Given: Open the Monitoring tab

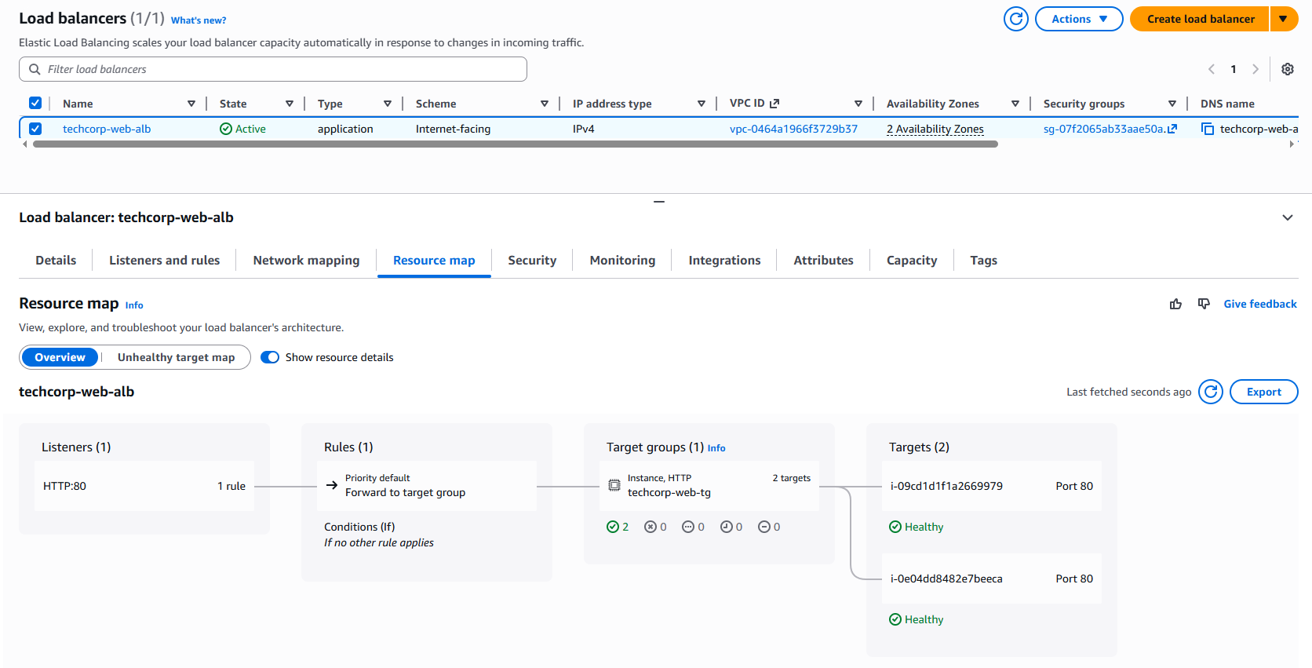Looking at the screenshot, I should 621,261.
